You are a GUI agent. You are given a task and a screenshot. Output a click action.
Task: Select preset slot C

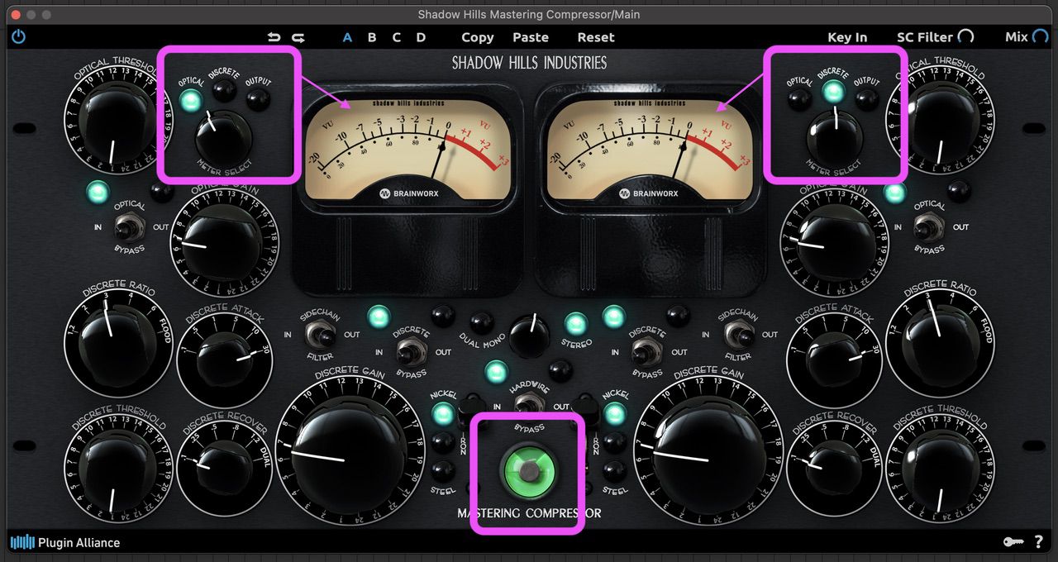coord(397,37)
